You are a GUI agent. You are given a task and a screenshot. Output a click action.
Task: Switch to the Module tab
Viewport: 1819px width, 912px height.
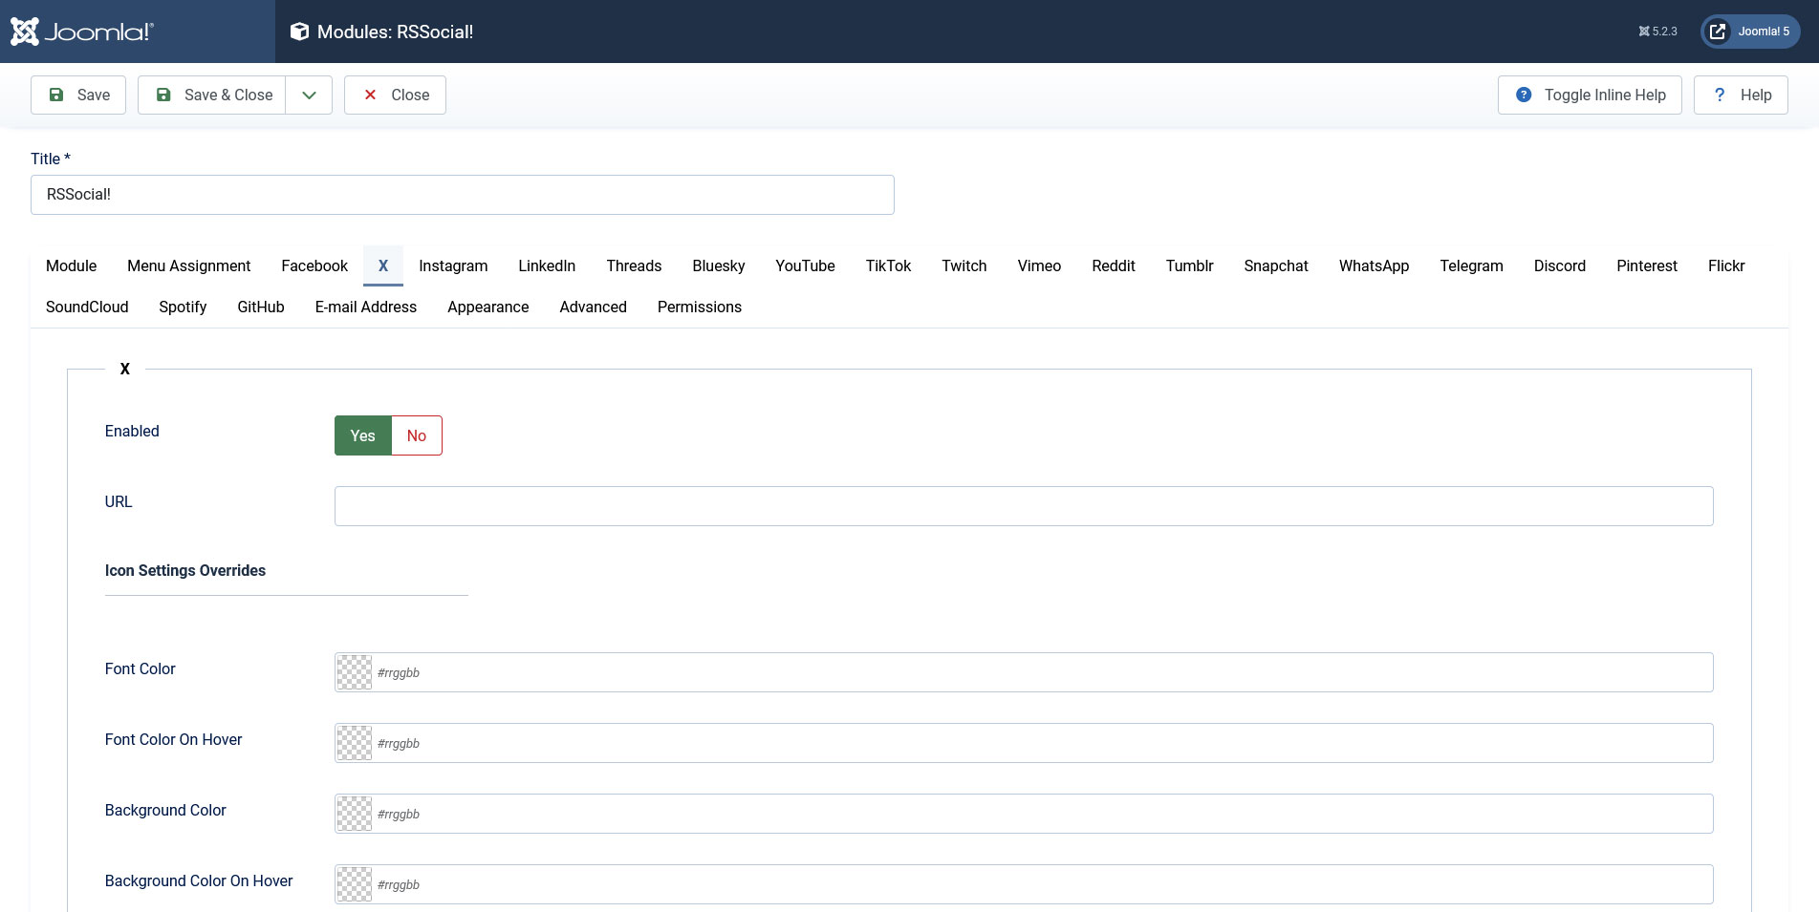[x=72, y=265]
